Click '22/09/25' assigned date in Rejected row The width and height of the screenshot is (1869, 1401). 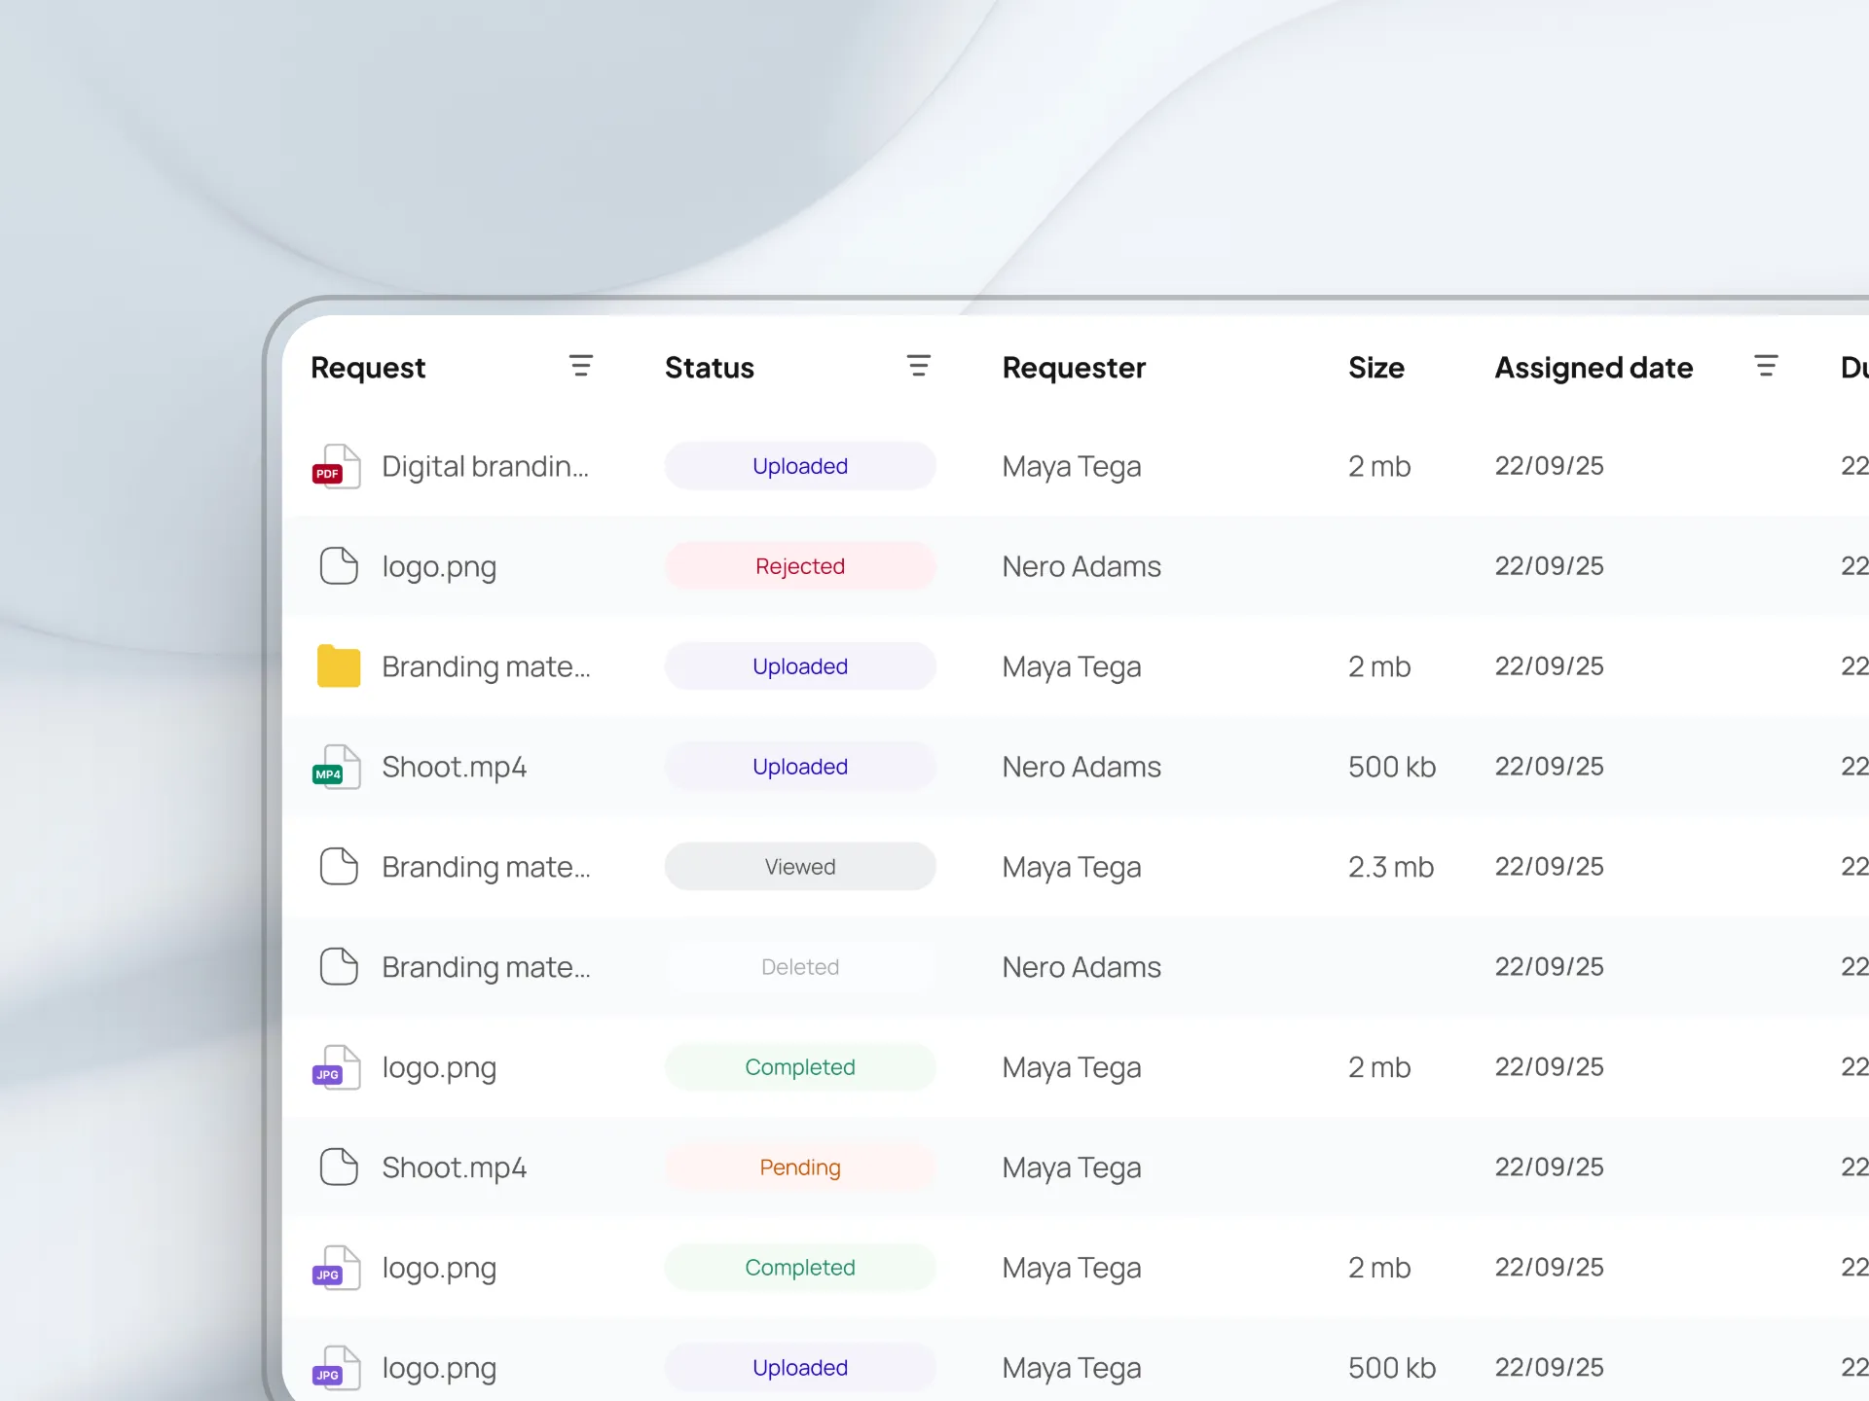point(1550,566)
